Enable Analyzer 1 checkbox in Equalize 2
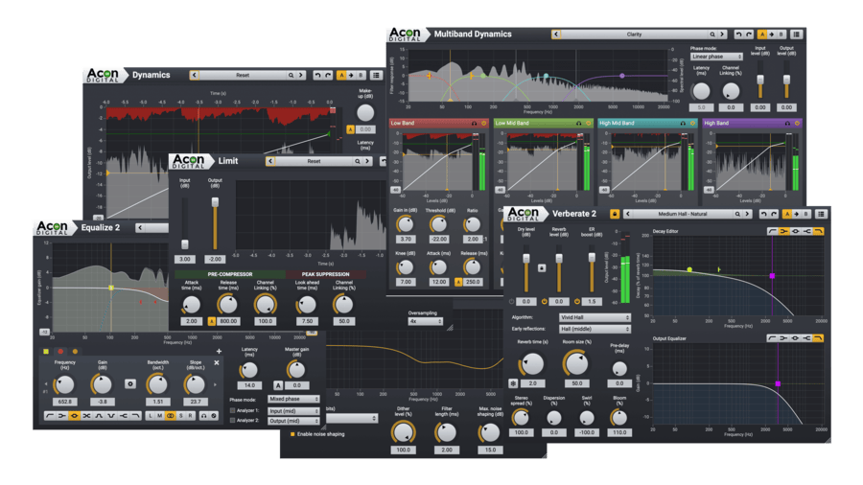Screen dimensions: 863x485 point(232,411)
